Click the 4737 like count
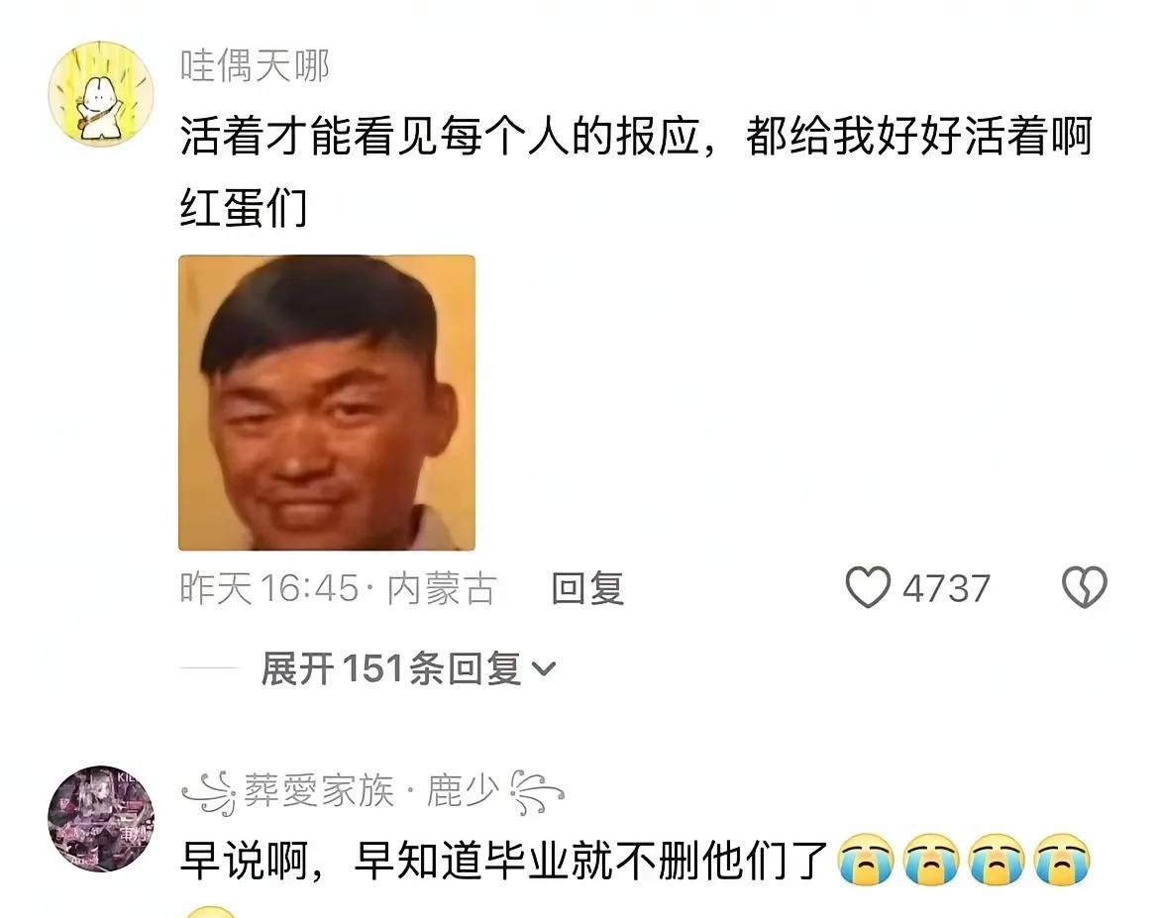 pos(946,589)
